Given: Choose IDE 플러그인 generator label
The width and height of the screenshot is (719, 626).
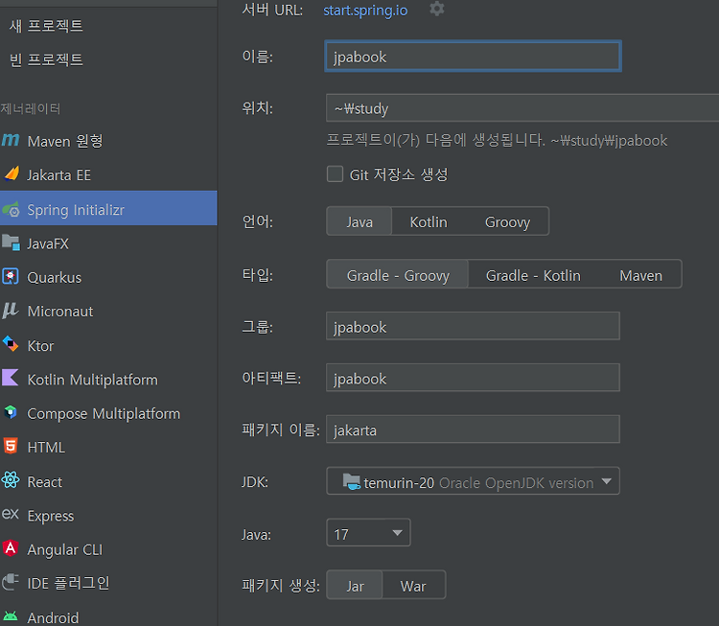Looking at the screenshot, I should click(x=68, y=584).
